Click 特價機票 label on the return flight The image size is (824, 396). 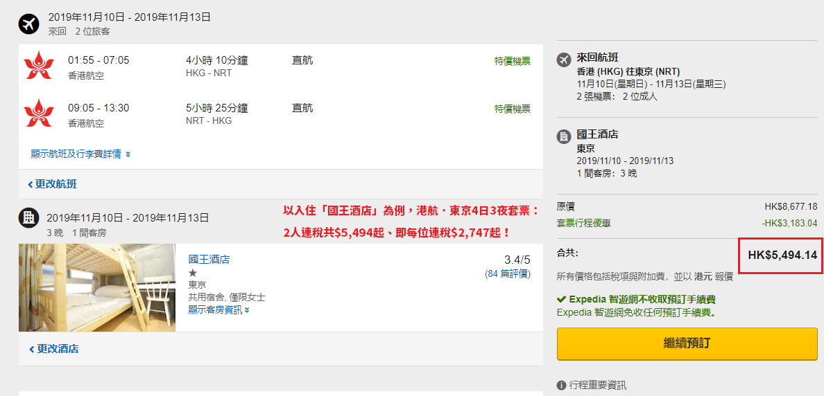(x=513, y=109)
